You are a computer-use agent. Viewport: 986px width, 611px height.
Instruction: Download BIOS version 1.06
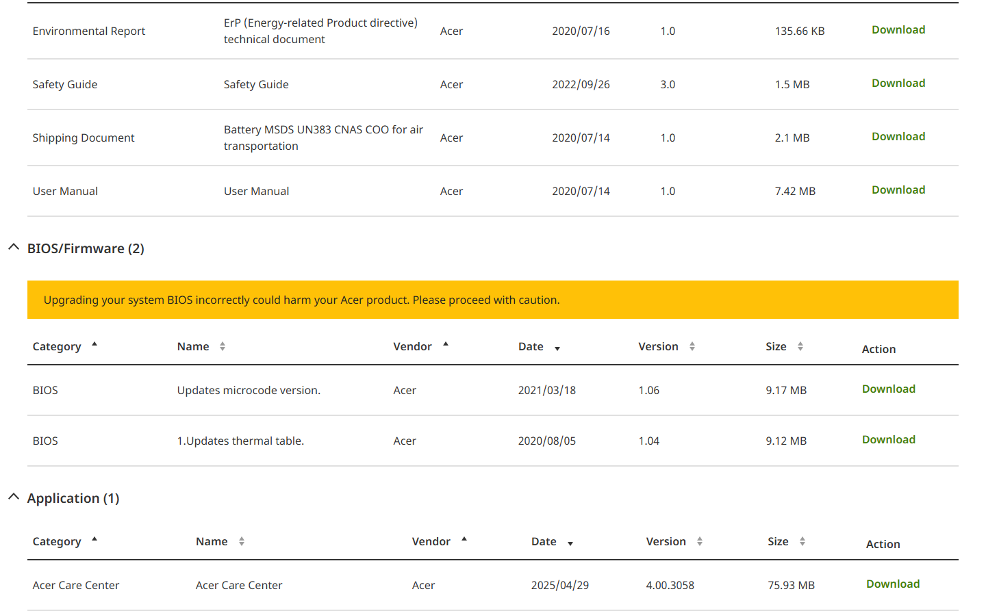(x=888, y=389)
